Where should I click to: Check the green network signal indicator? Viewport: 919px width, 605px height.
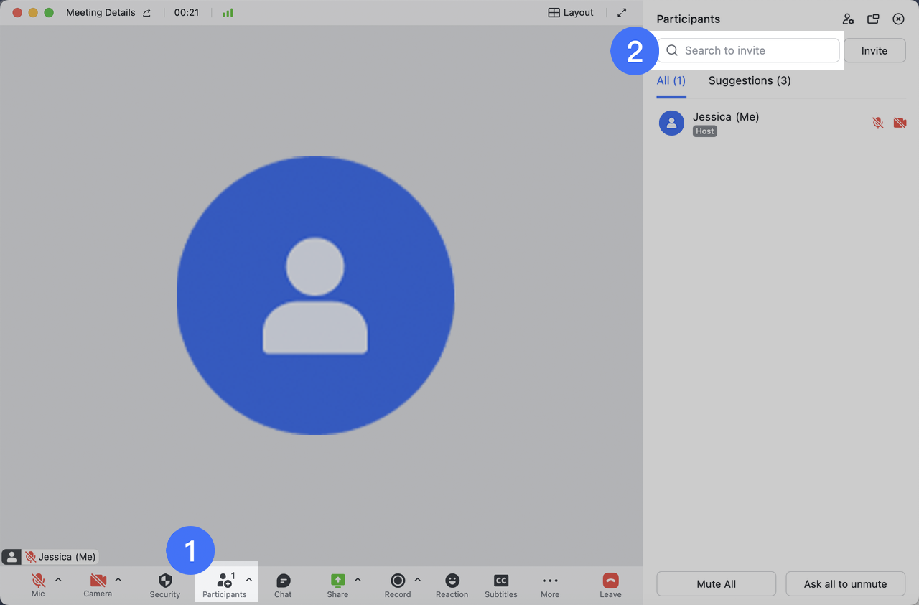pyautogui.click(x=228, y=12)
